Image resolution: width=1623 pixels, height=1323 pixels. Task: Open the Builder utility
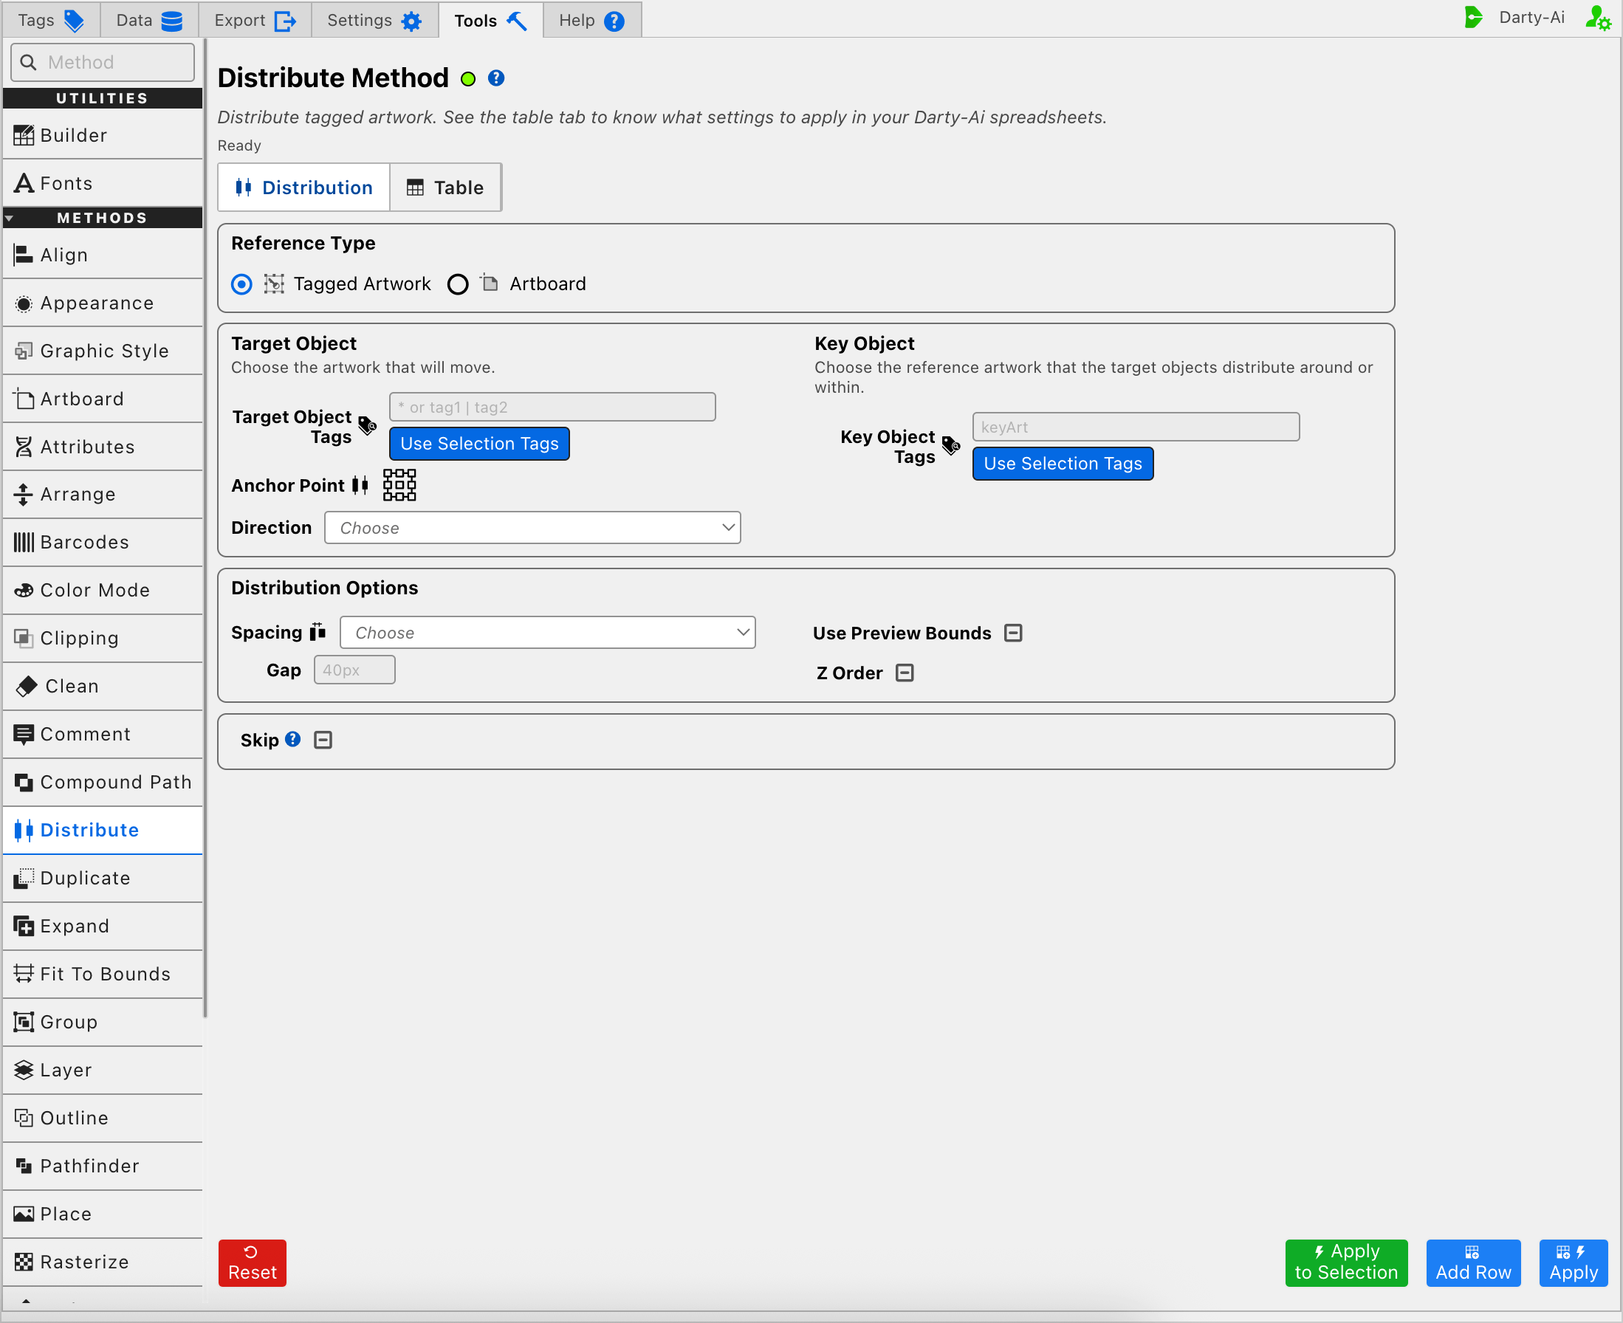click(x=103, y=135)
